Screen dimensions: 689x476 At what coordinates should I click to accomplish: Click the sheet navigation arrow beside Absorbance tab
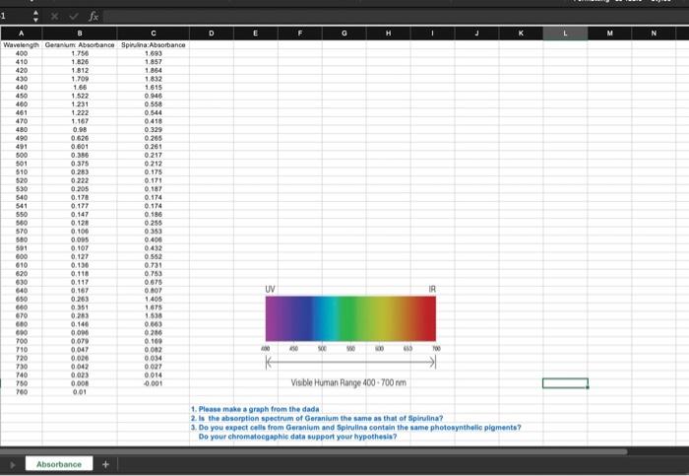(x=12, y=464)
